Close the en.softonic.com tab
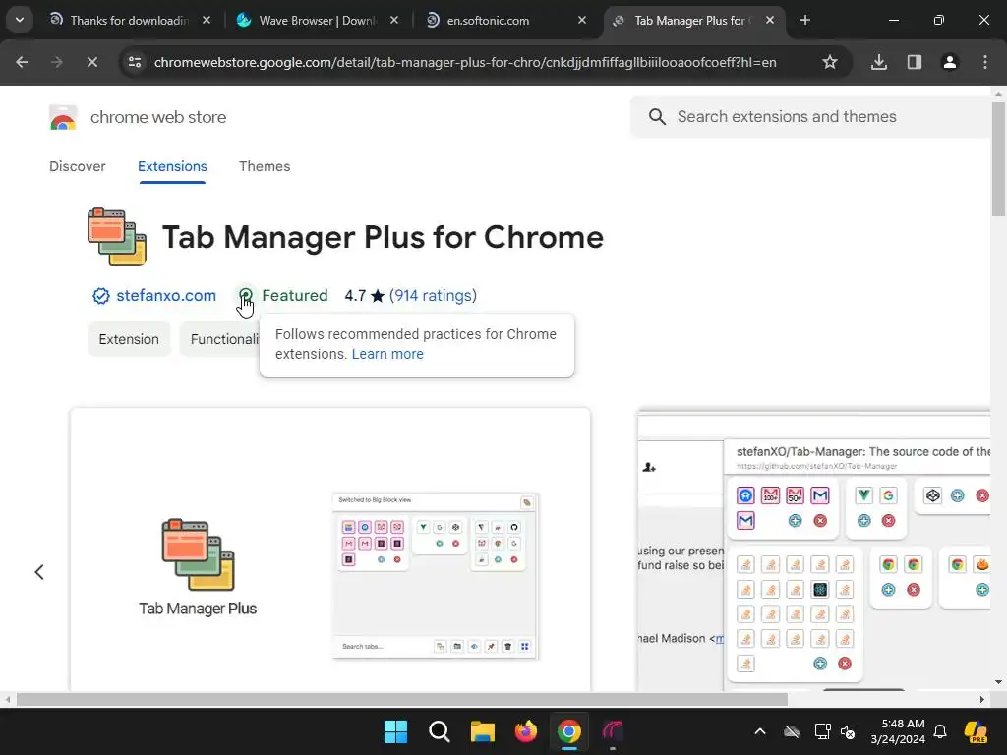The width and height of the screenshot is (1007, 755). click(x=581, y=21)
